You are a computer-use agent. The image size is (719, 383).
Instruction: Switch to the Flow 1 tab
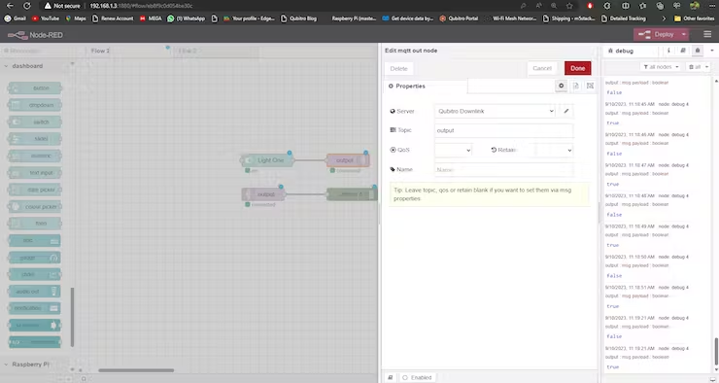click(x=100, y=51)
